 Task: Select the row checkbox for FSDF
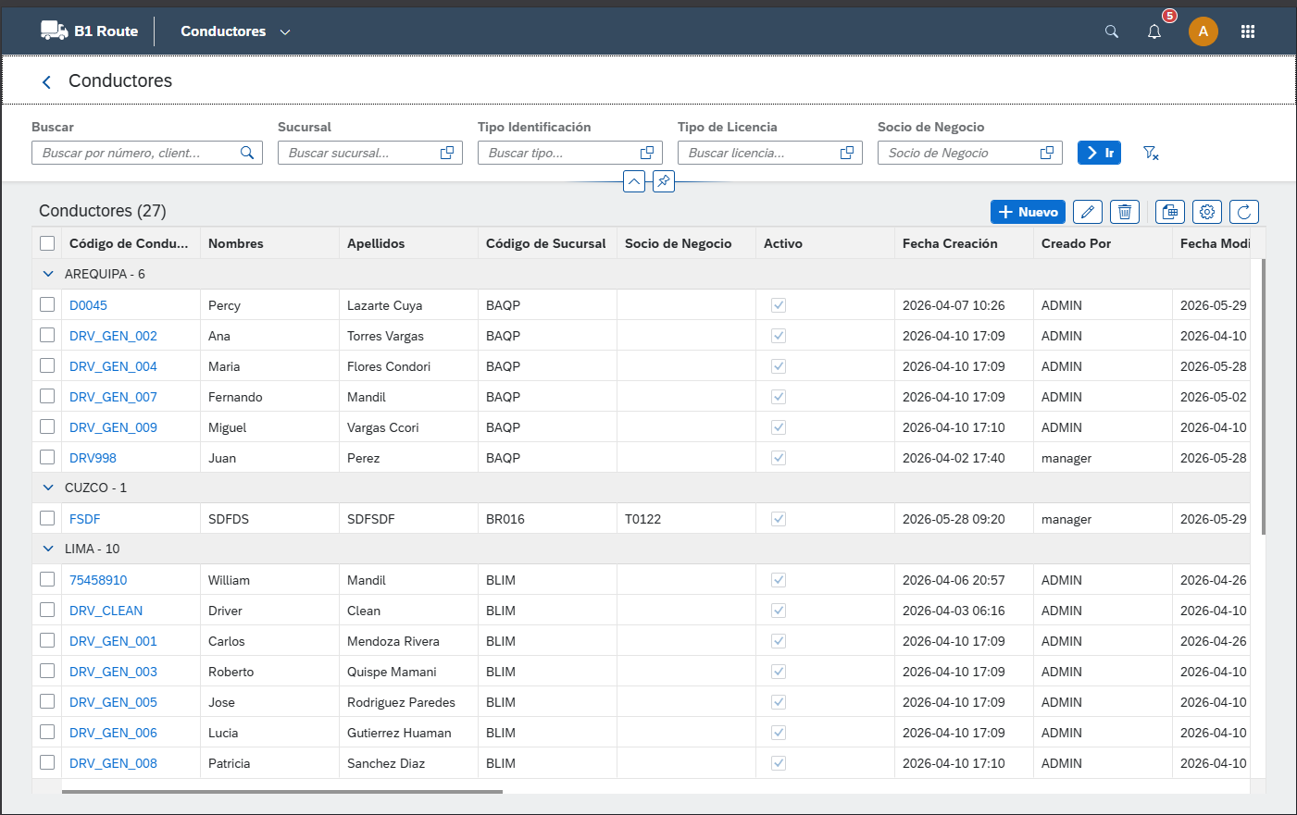(47, 518)
